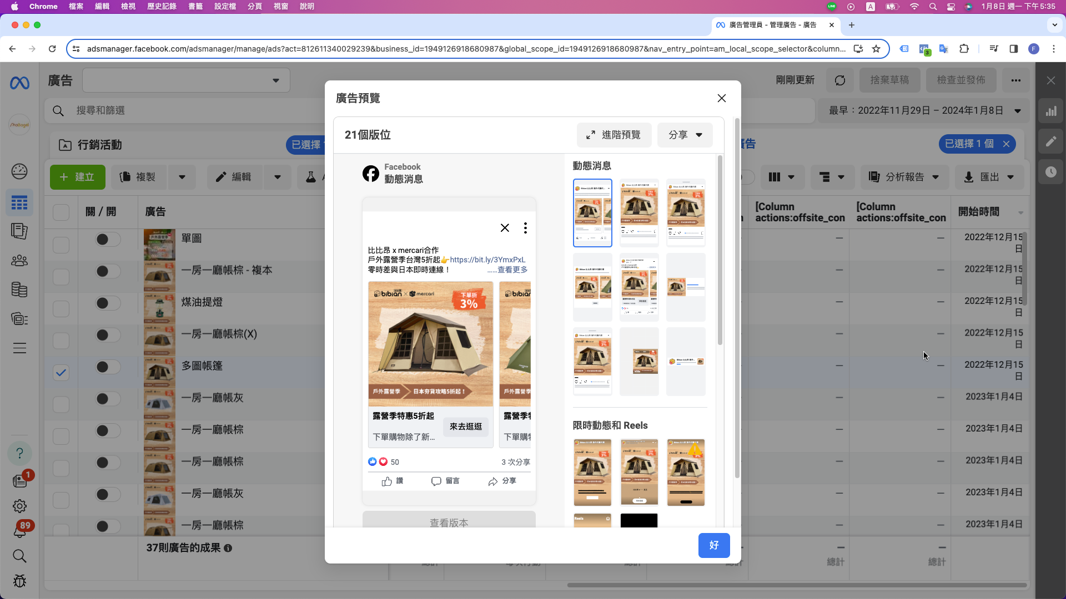
Task: Open the breakdown dropdown
Action: (x=832, y=177)
